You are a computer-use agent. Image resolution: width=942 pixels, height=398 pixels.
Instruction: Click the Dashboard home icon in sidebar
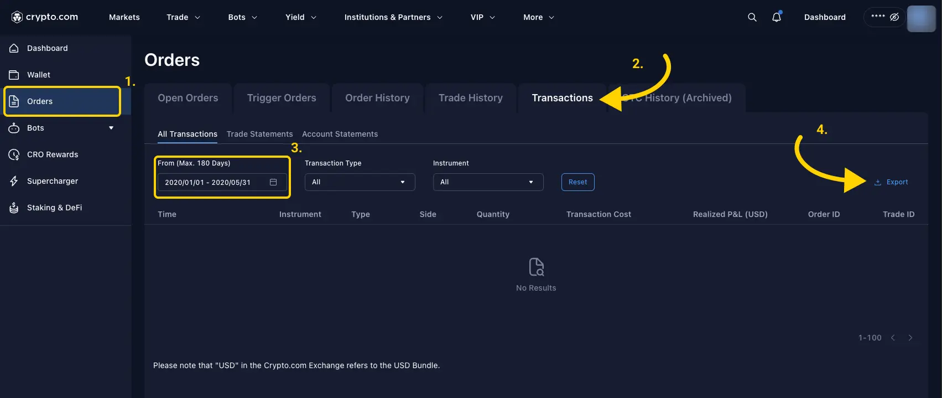pos(14,48)
